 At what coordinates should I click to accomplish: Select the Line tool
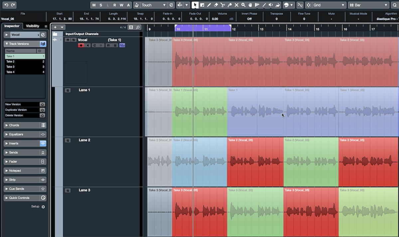click(x=264, y=5)
